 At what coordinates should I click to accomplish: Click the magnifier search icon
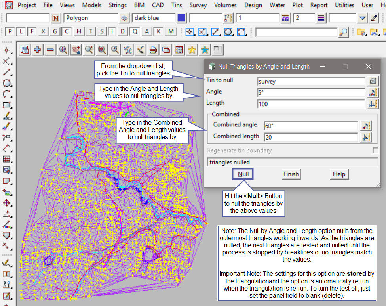point(344,32)
